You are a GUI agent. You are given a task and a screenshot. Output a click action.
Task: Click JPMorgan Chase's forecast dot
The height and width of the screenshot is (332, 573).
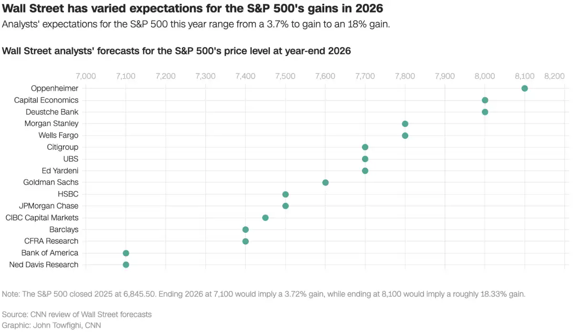click(285, 206)
